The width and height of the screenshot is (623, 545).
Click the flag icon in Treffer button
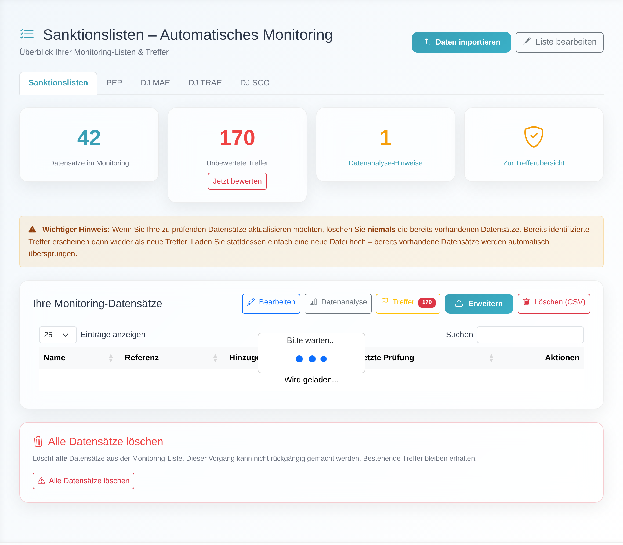point(385,302)
